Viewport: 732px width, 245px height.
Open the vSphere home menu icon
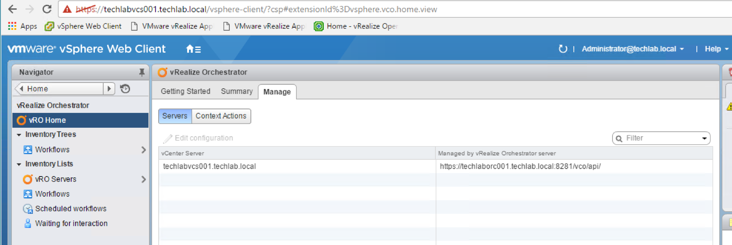(x=193, y=49)
